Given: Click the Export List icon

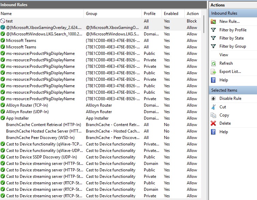Looking at the screenshot, I should point(213,72).
